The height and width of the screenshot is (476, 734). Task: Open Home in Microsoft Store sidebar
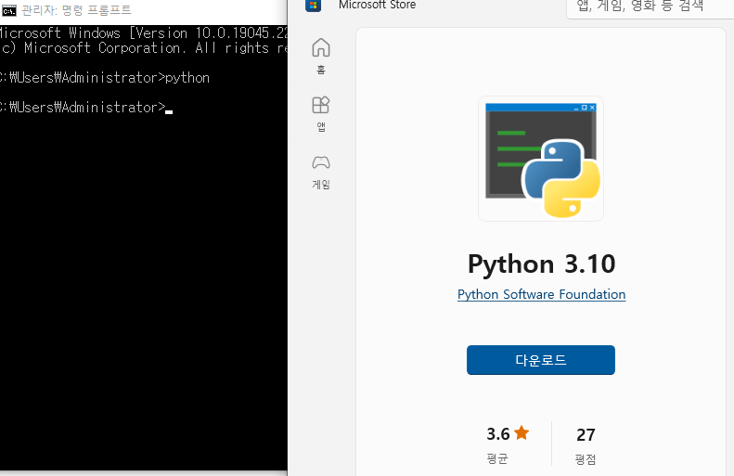321,56
